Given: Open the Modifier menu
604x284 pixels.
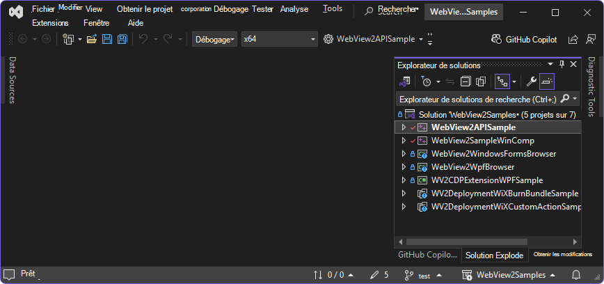Looking at the screenshot, I should [70, 8].
